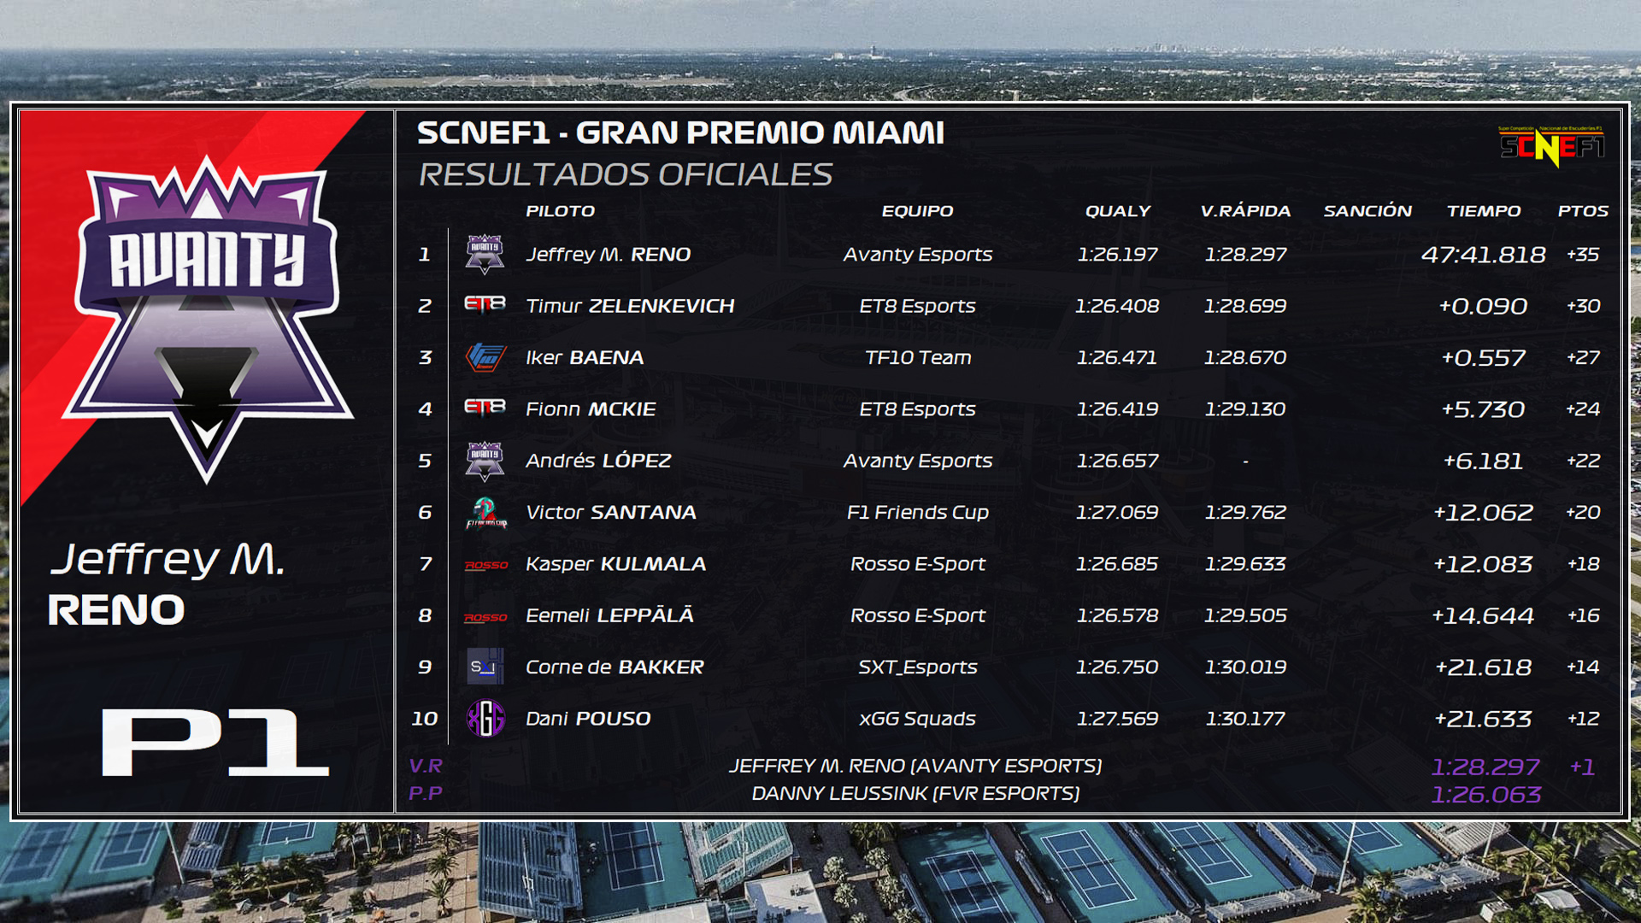Click the Avanty icon beside Jeffrey M. Reno
Image resolution: width=1641 pixels, height=923 pixels.
pyautogui.click(x=485, y=254)
